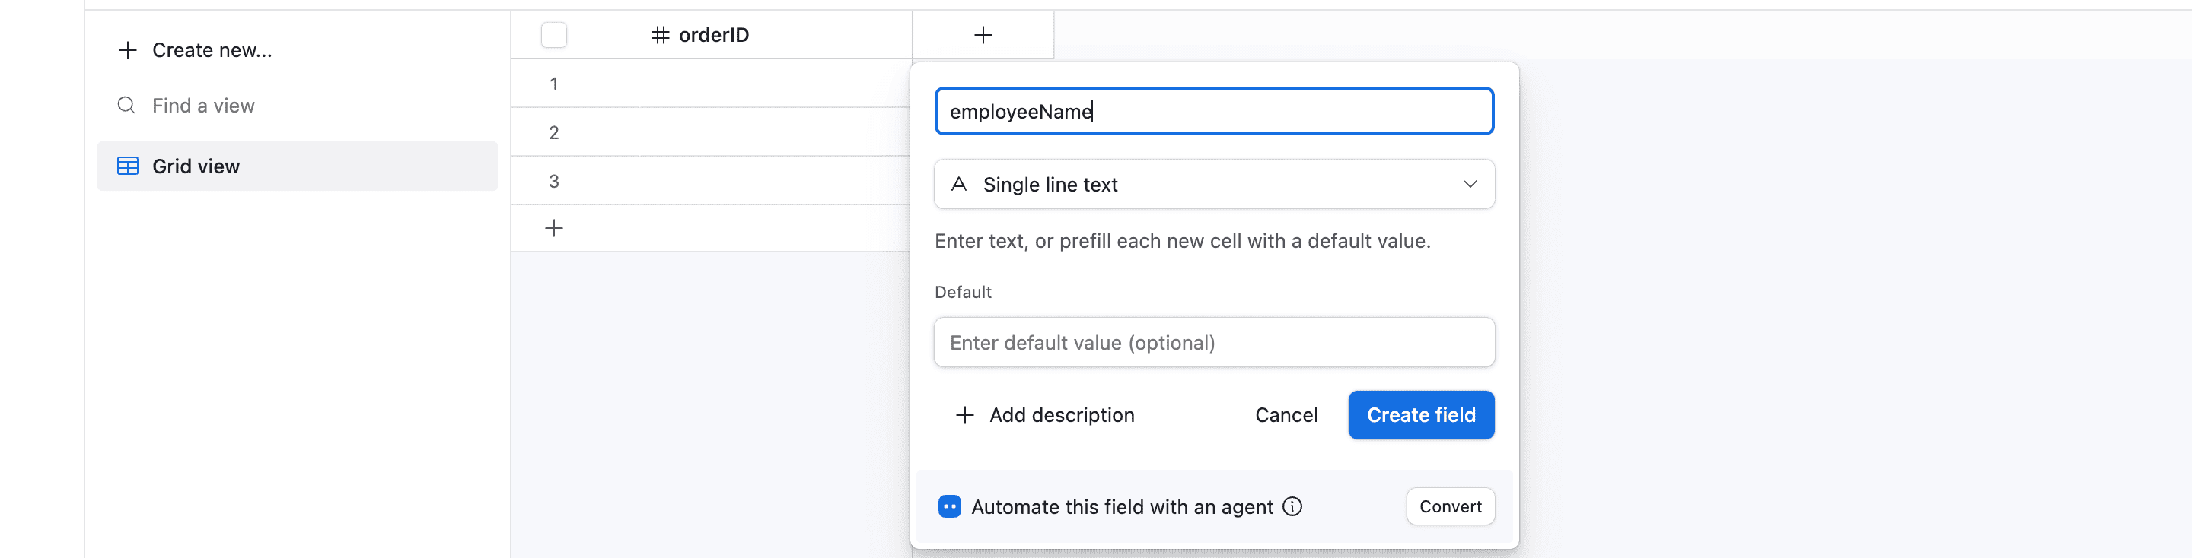Click the field name input with employeeName
The image size is (2192, 558).
click(x=1214, y=111)
